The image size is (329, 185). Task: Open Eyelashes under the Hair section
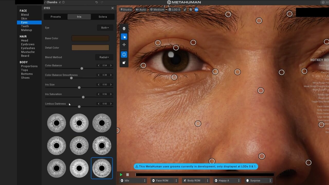(28, 48)
